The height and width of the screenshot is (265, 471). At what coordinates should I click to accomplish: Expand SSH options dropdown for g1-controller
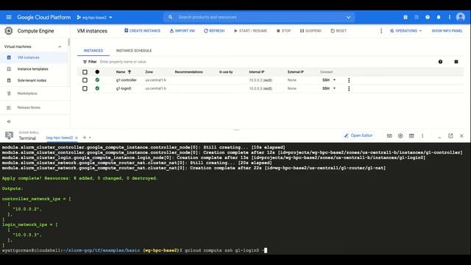(334, 80)
